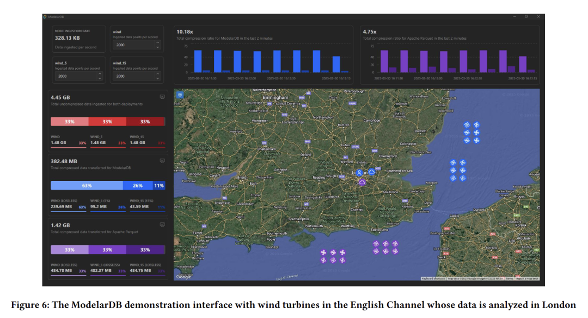The height and width of the screenshot is (318, 588).
Task: Click the 4.75x compression ratio heading
Action: tap(369, 32)
